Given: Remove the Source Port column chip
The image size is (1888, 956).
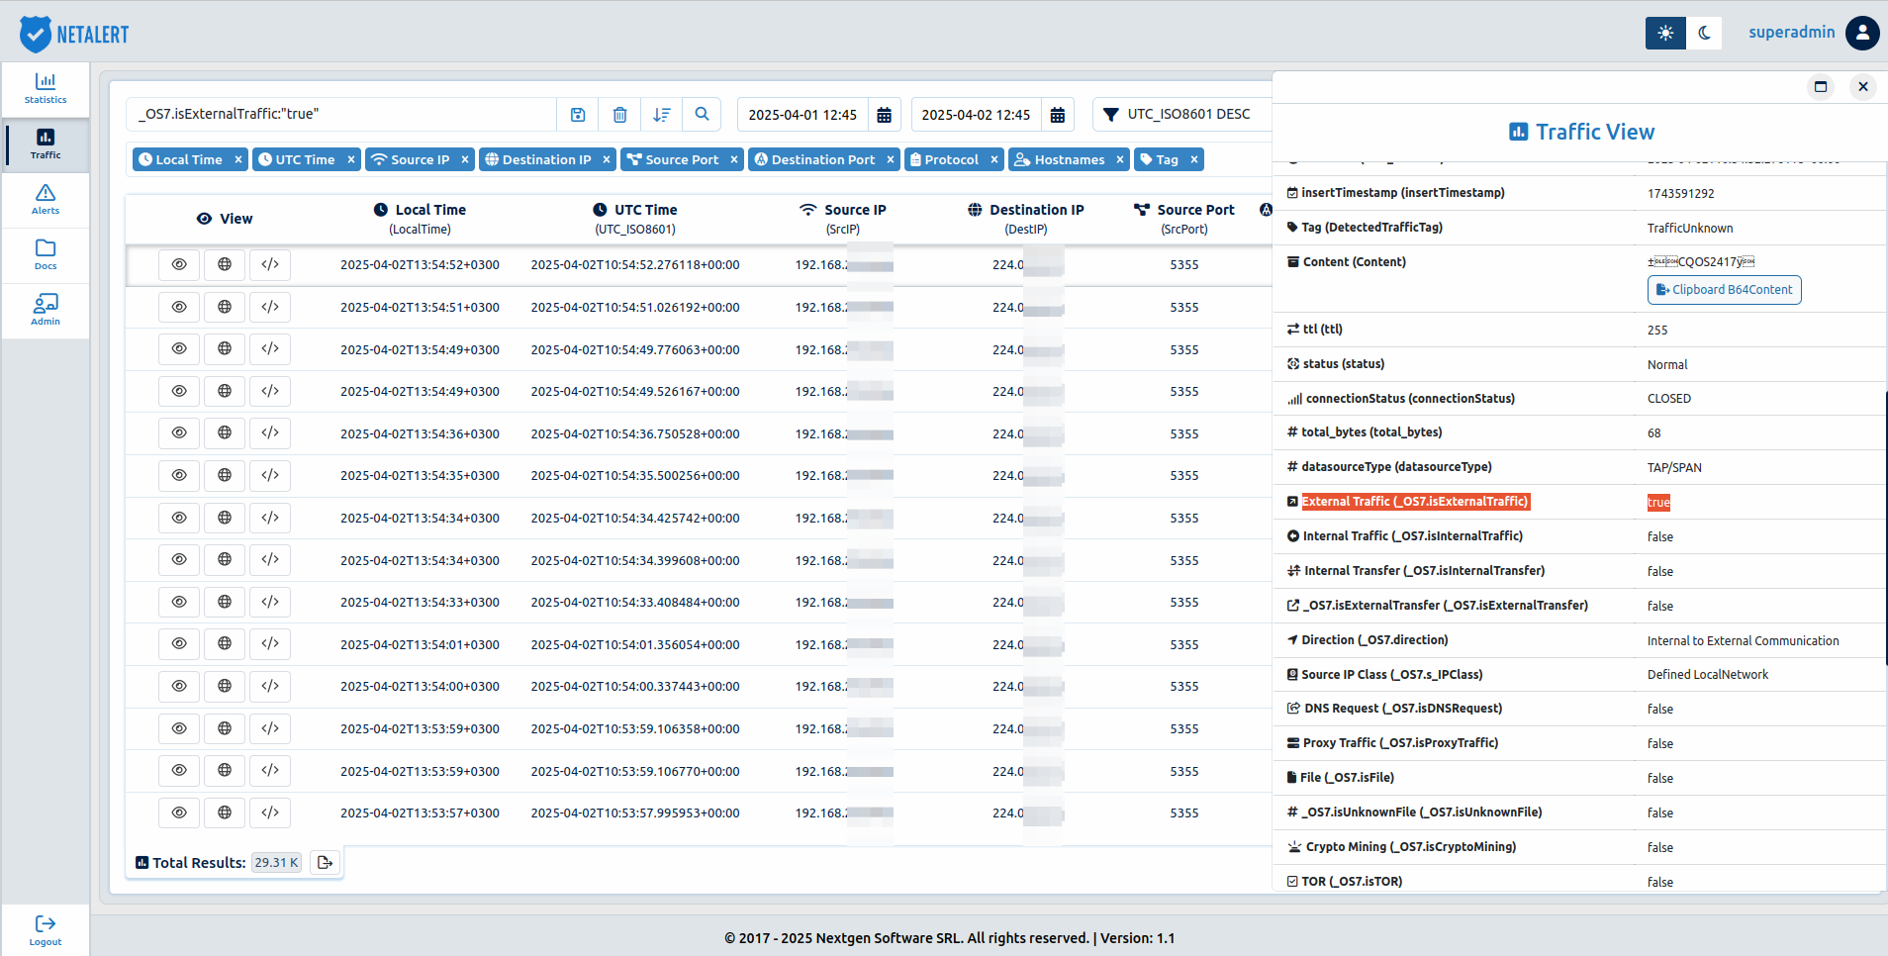Looking at the screenshot, I should (x=734, y=159).
